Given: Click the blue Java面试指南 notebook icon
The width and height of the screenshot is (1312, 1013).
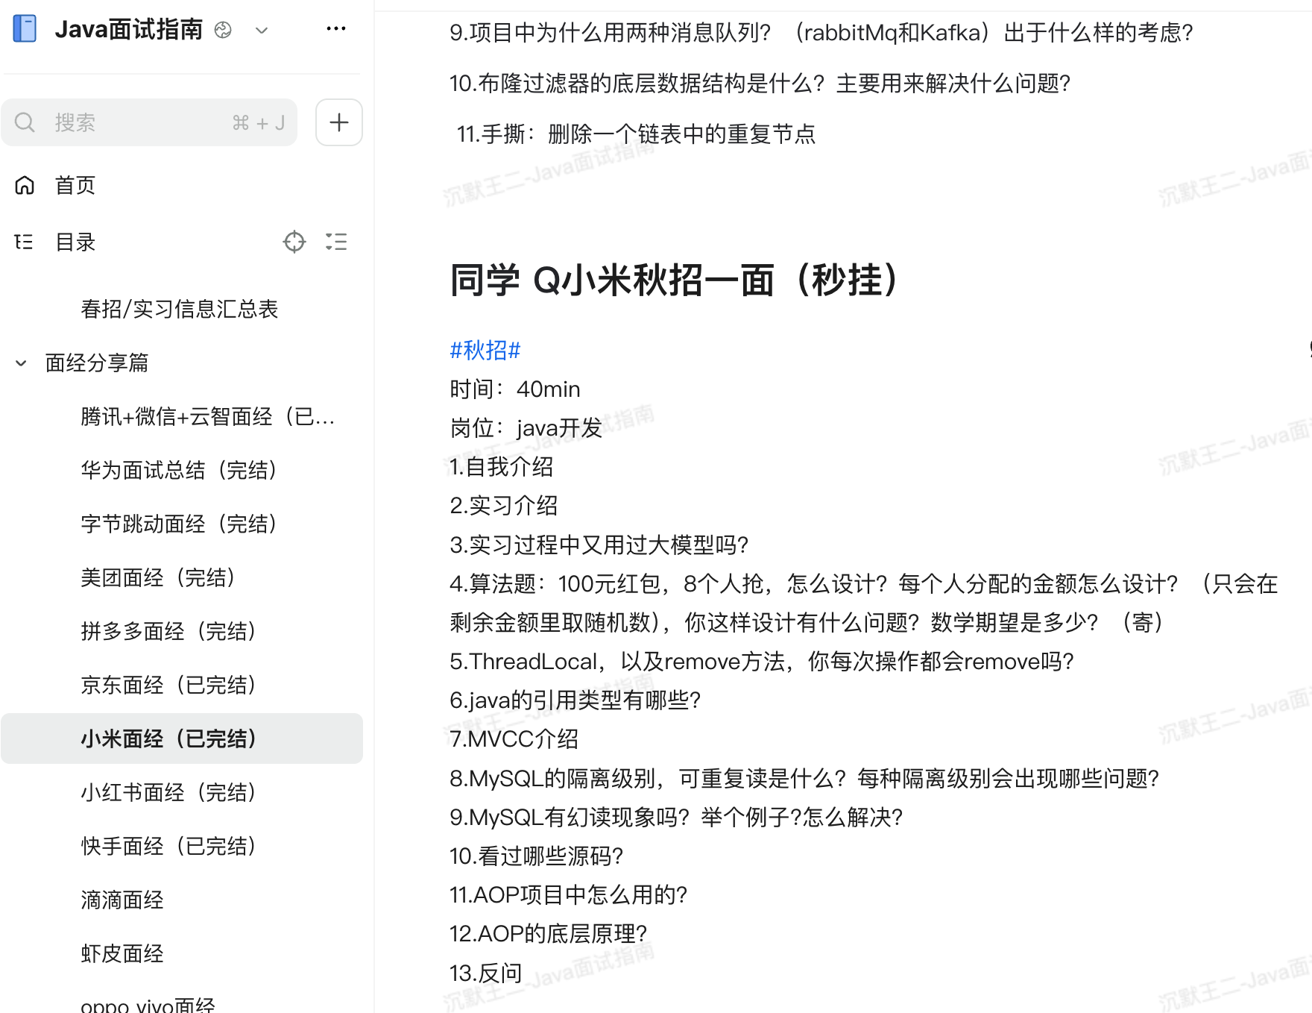Looking at the screenshot, I should pos(25,29).
